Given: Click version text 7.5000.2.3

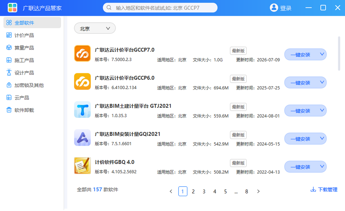Looking at the screenshot, I should [x=121, y=60].
